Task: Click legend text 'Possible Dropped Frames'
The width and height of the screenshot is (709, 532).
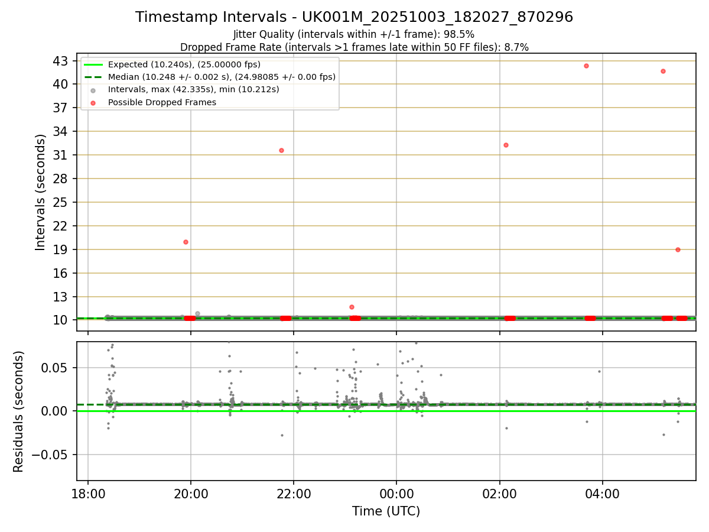Action: pyautogui.click(x=162, y=102)
